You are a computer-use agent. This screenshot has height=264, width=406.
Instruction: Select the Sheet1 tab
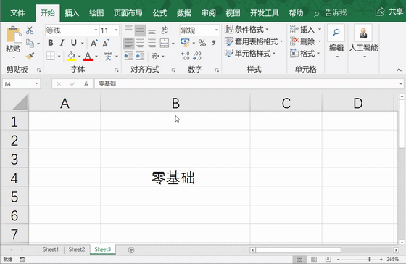pyautogui.click(x=51, y=249)
